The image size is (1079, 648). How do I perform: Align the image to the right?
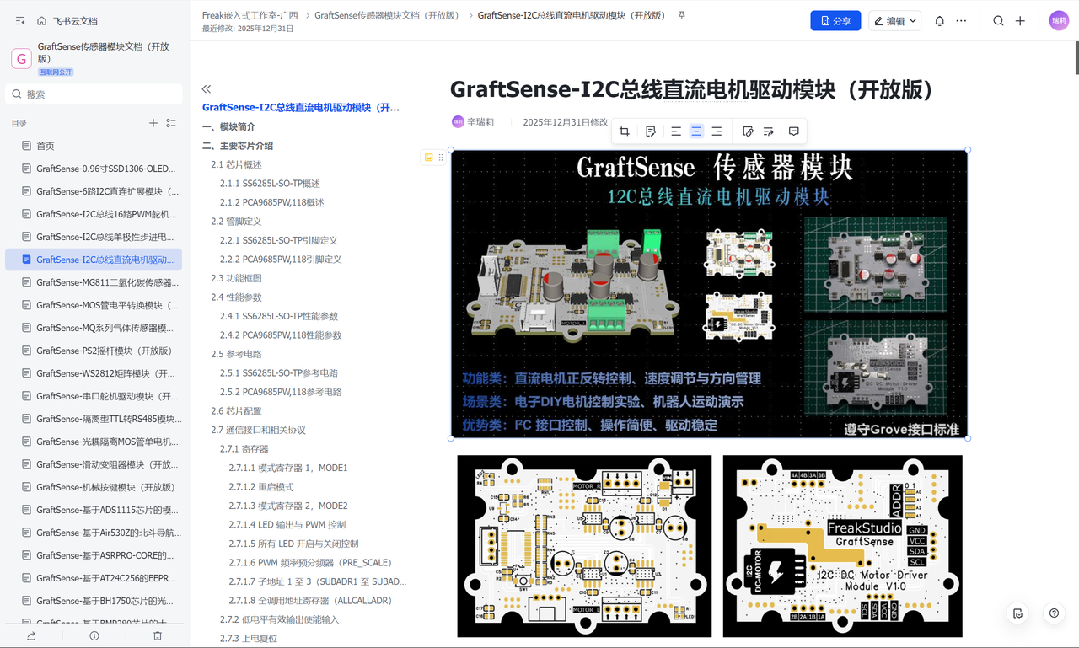tap(717, 131)
